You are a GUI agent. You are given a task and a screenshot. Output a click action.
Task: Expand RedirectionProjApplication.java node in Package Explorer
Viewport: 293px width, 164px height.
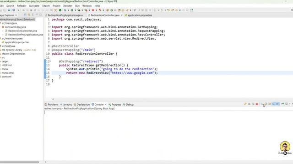click(3, 35)
